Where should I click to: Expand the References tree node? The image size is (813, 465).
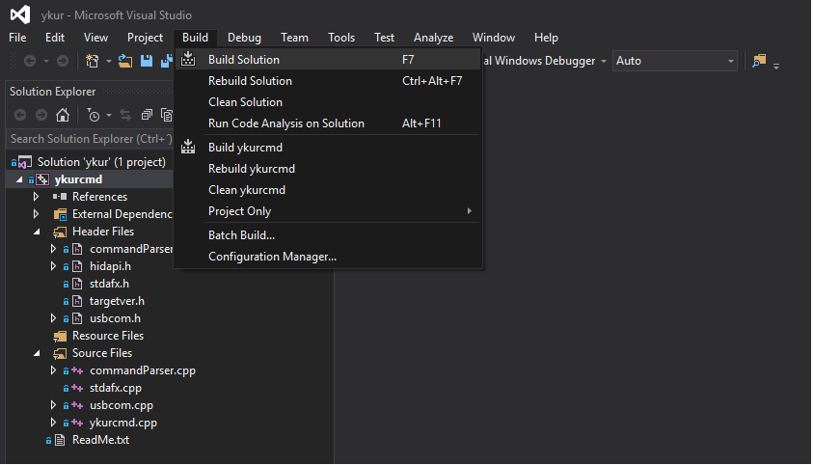(37, 197)
